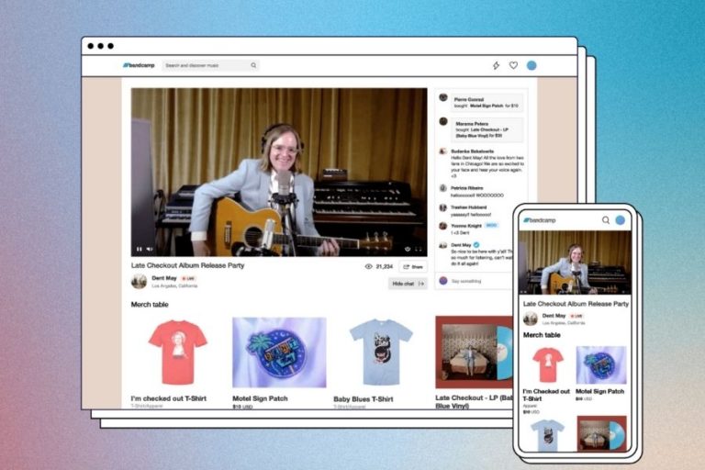Open Dent May's artist avatar below video title
Viewport: 705px width, 470px height.
(x=139, y=282)
